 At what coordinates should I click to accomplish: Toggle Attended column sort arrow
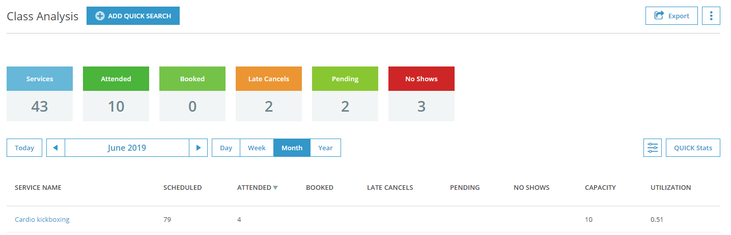[x=275, y=188]
